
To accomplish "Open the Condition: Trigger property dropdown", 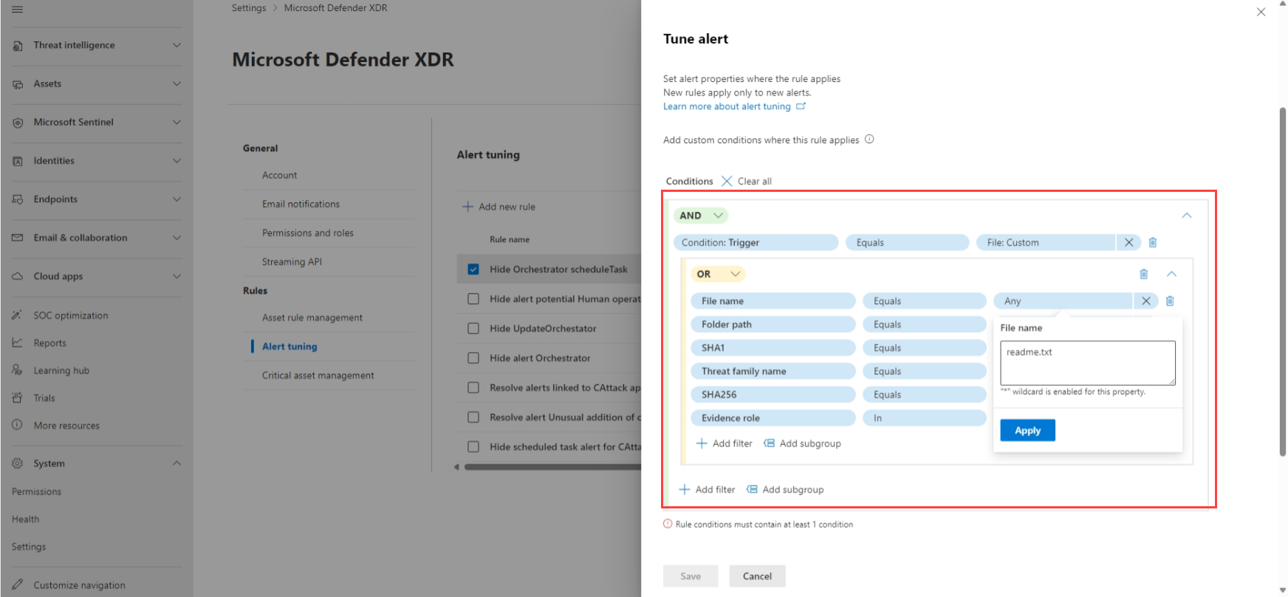I will (756, 242).
